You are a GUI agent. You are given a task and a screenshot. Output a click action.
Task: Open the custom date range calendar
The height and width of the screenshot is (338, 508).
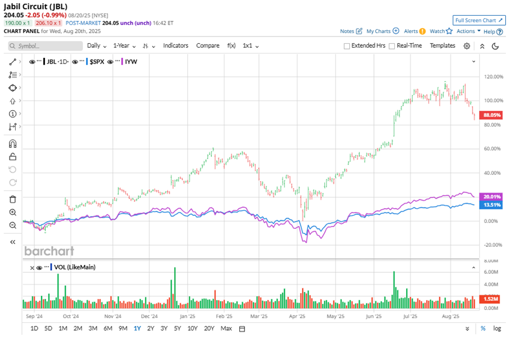242,328
